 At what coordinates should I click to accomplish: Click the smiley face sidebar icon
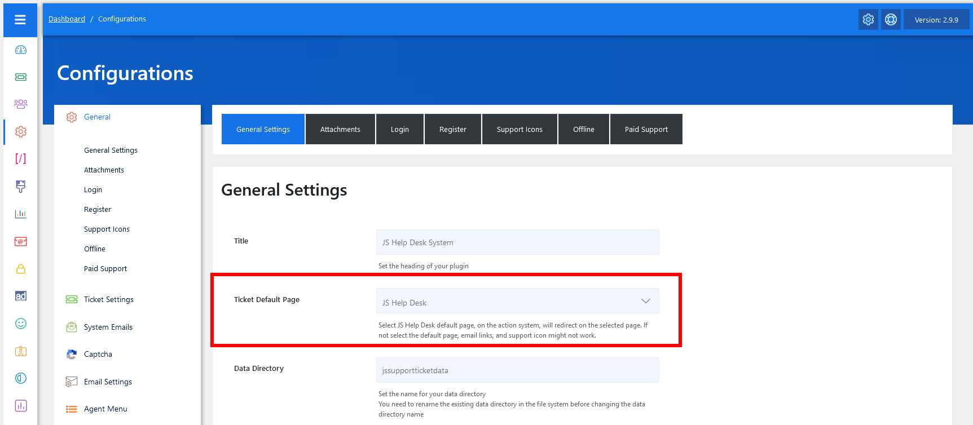pyautogui.click(x=21, y=324)
